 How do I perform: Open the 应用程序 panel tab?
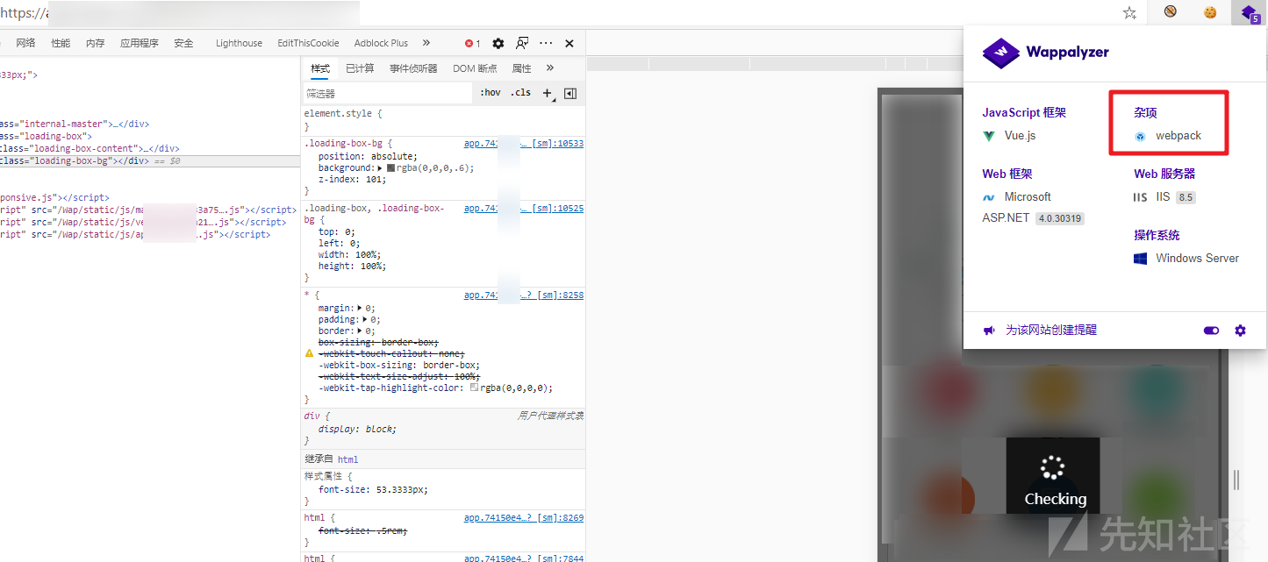pyautogui.click(x=140, y=43)
